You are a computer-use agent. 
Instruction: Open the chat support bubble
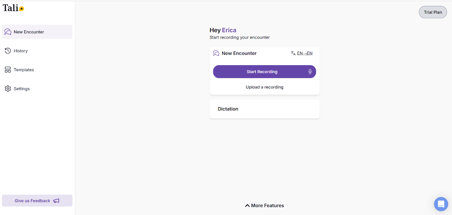click(440, 204)
